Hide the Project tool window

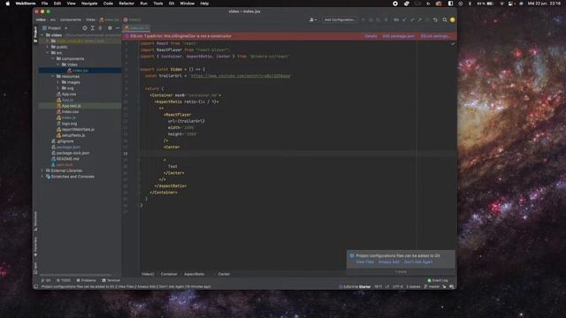pyautogui.click(x=118, y=28)
